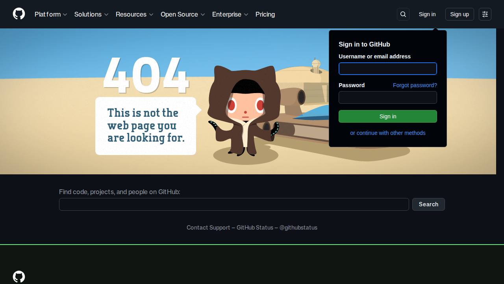The image size is (504, 284).
Task: Focus the Password input field
Action: click(388, 97)
